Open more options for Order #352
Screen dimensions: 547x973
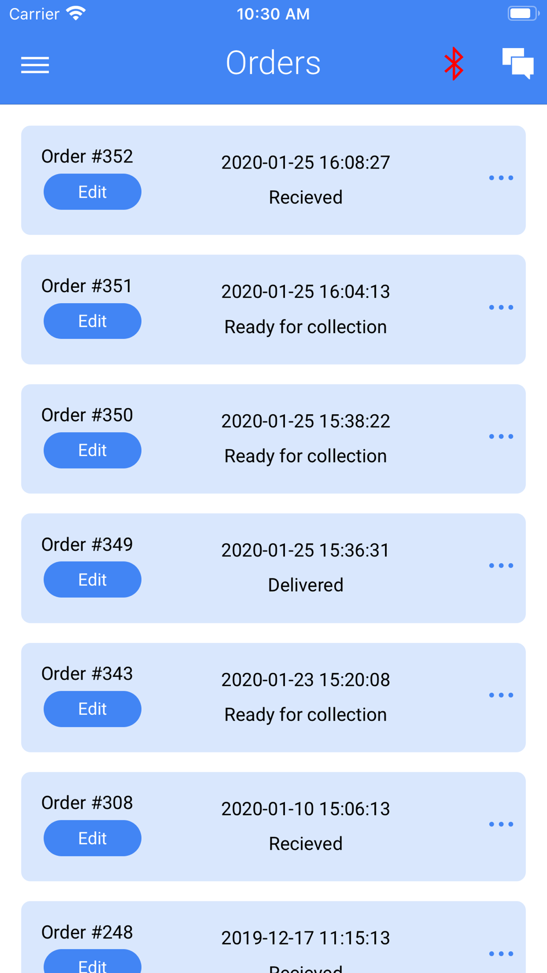501,178
